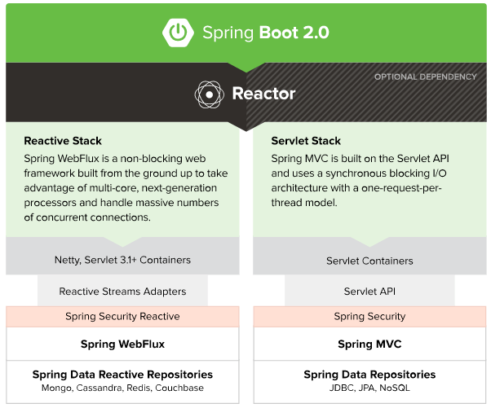
Task: Select the Reactive Stack heading
Action: [x=63, y=141]
